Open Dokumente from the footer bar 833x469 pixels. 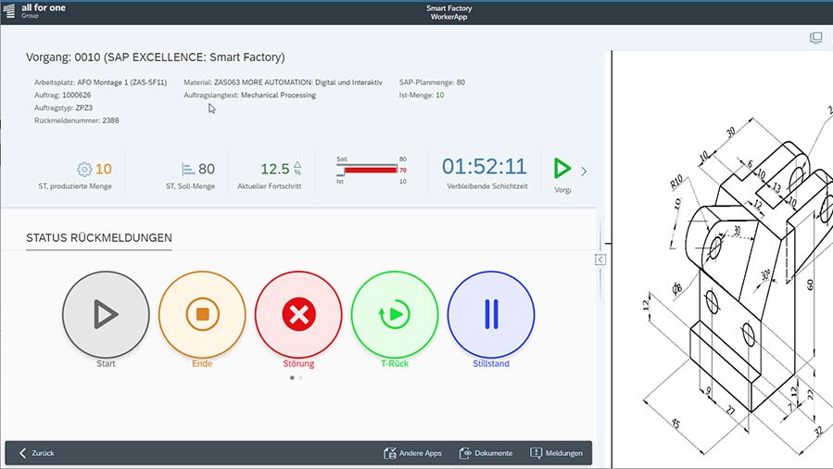[486, 453]
